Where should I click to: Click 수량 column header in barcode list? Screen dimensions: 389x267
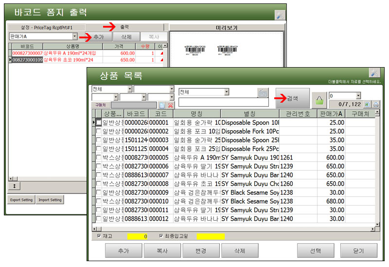(145, 46)
